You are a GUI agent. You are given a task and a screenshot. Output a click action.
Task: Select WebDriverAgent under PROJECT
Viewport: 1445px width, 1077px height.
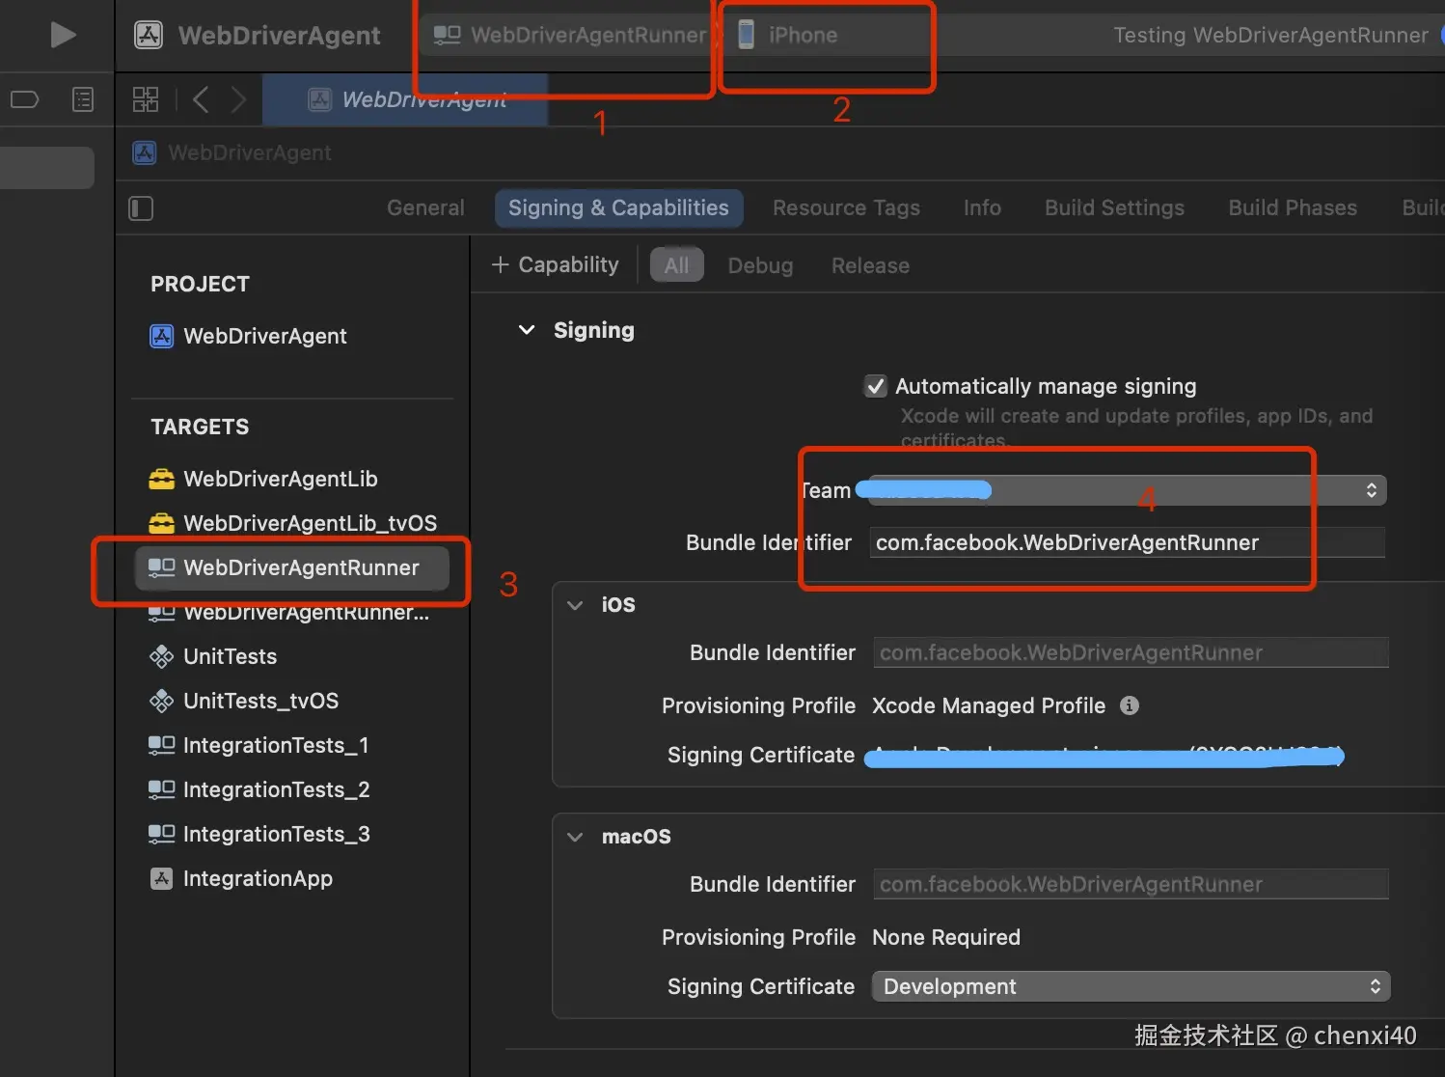coord(248,336)
